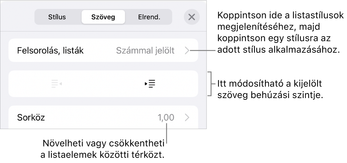
Task: Click empty header area left of Stílus tab
Action: (20, 17)
